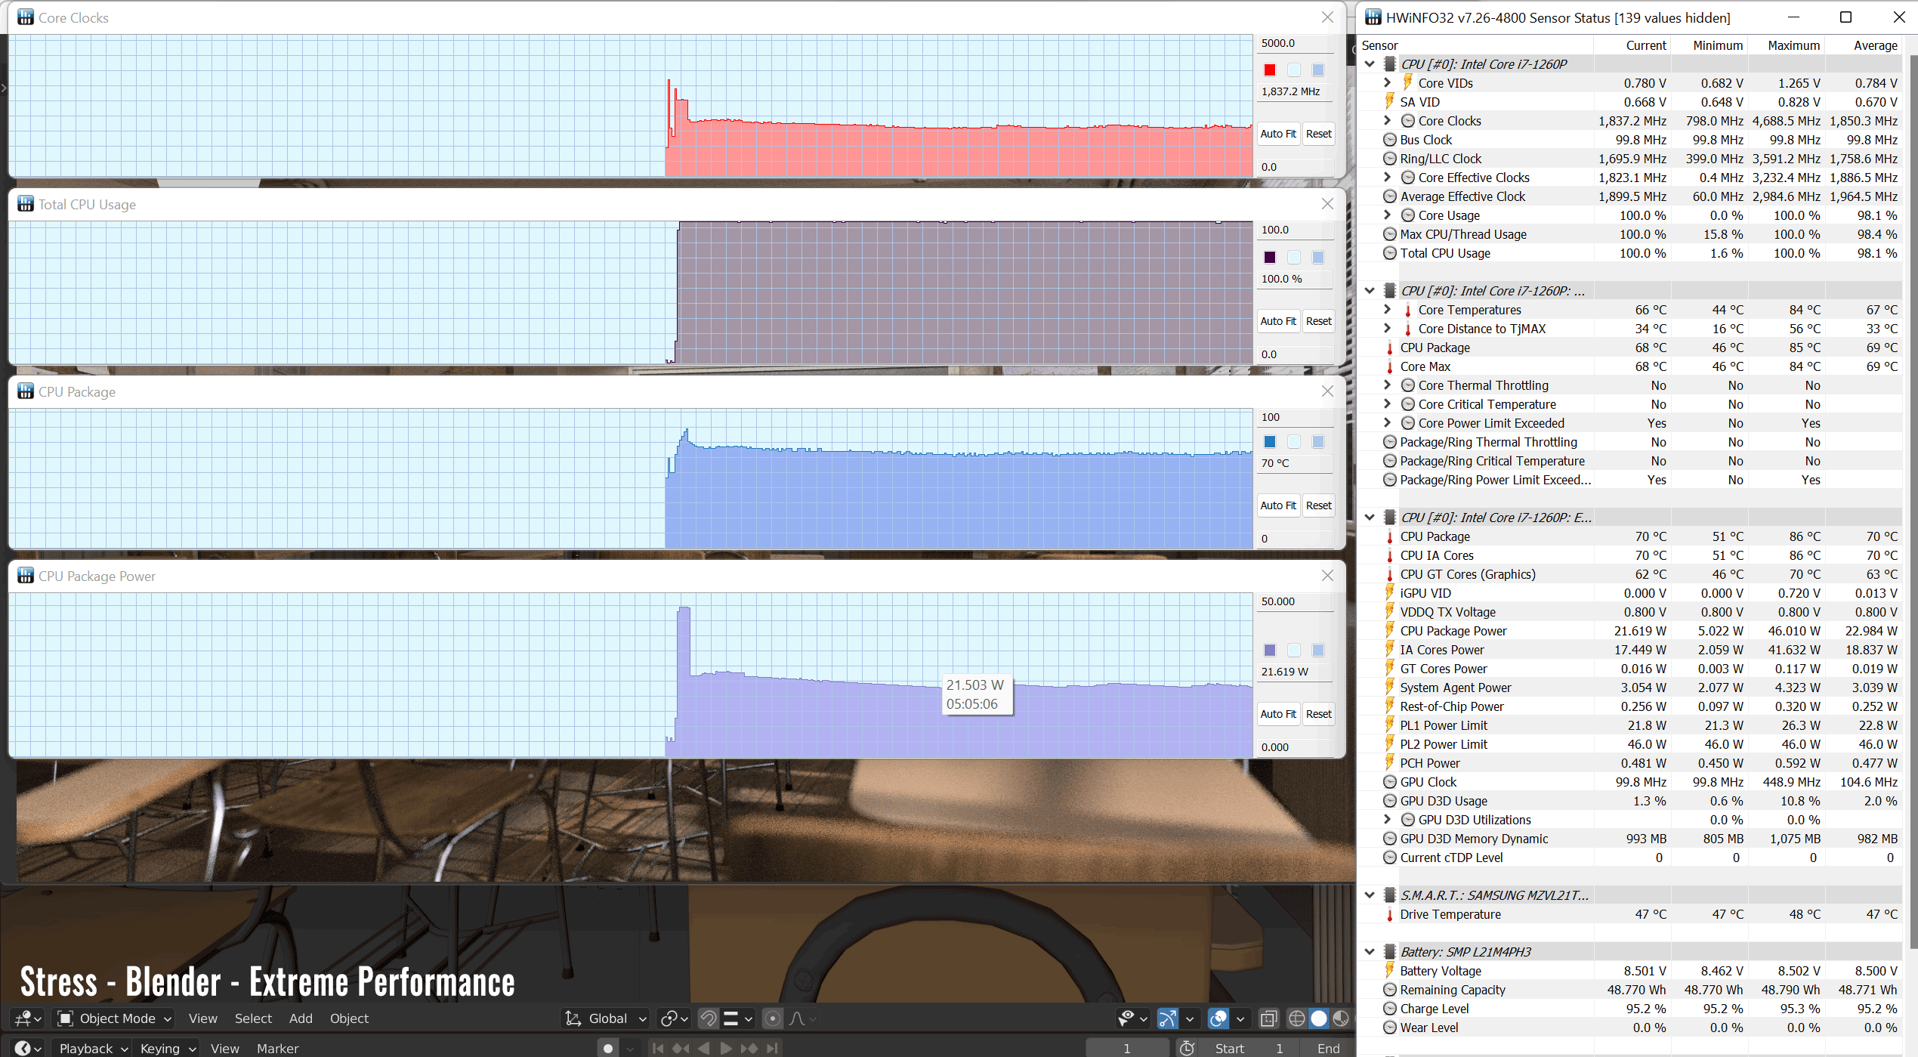Pick the red Core Clocks graph color
1918x1057 pixels.
1270,70
